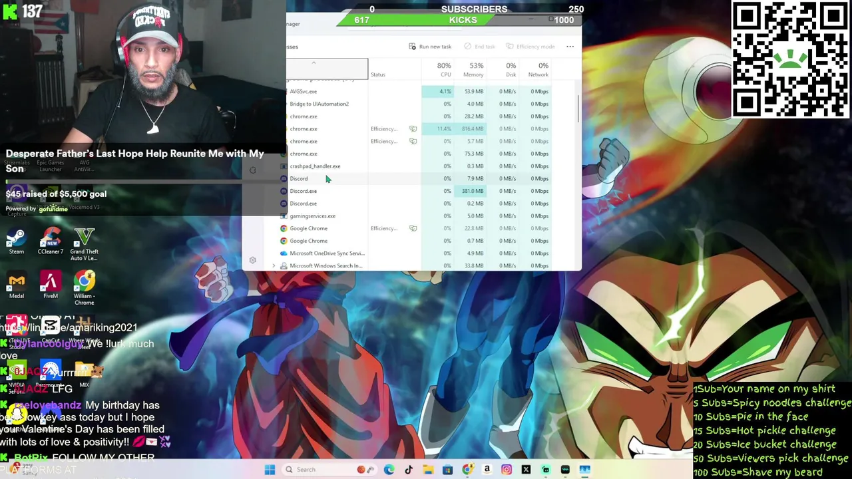Click the Efficiency mode button
Screen dimensions: 852x479
point(531,47)
